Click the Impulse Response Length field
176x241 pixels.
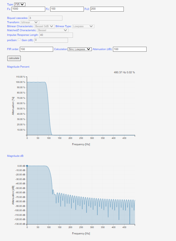(56, 35)
